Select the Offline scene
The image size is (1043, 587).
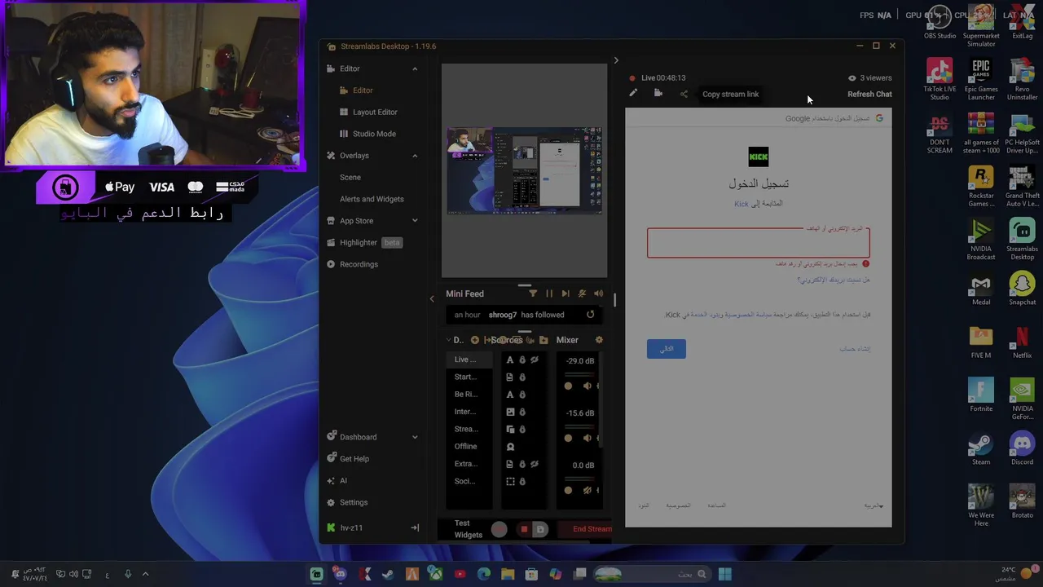(x=471, y=447)
